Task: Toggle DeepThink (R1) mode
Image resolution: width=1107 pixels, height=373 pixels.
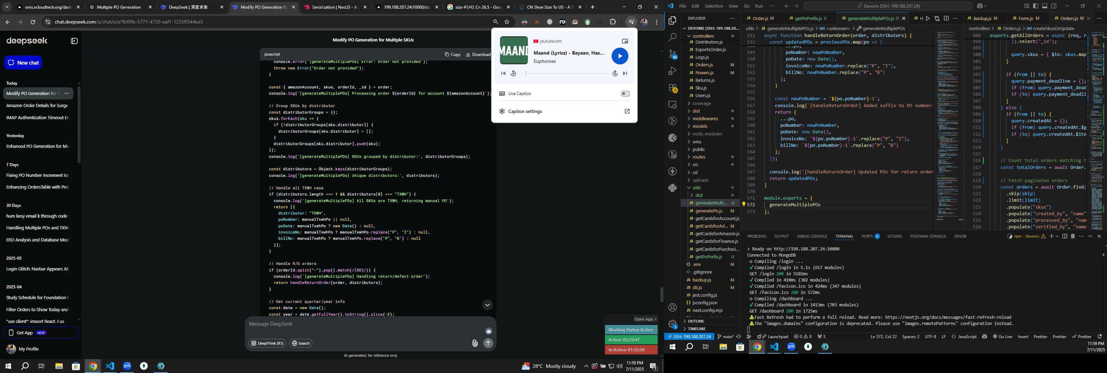Action: coord(267,343)
